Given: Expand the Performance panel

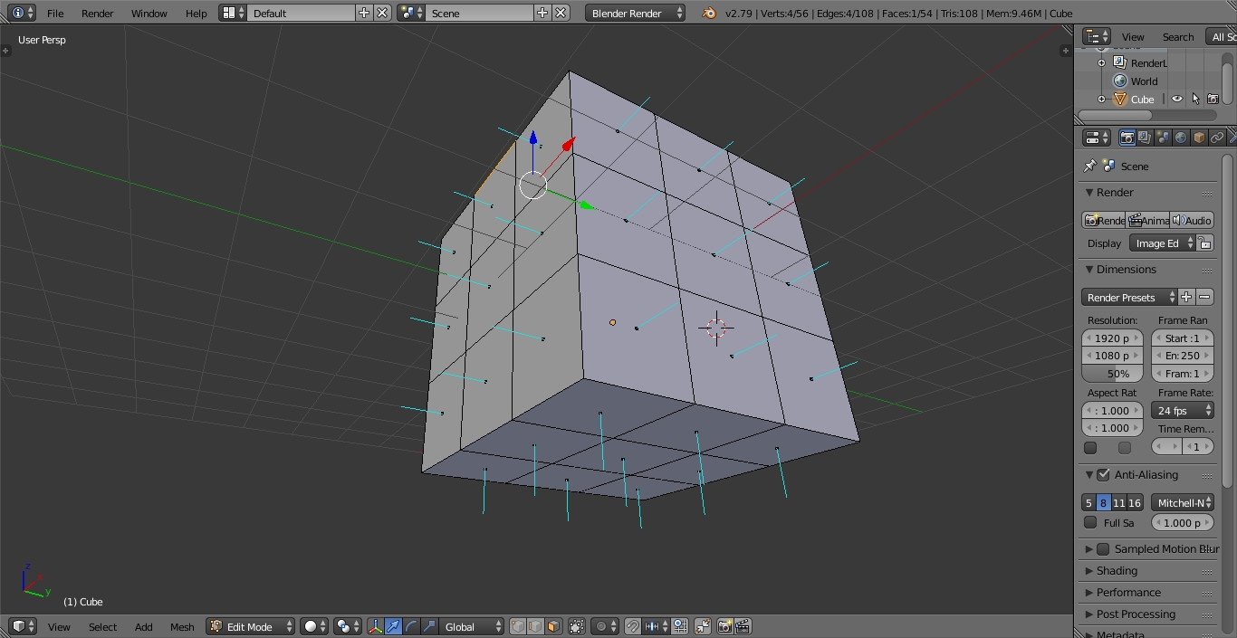Looking at the screenshot, I should coord(1128,593).
